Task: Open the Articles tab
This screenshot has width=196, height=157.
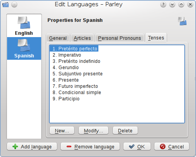Action: click(x=82, y=38)
